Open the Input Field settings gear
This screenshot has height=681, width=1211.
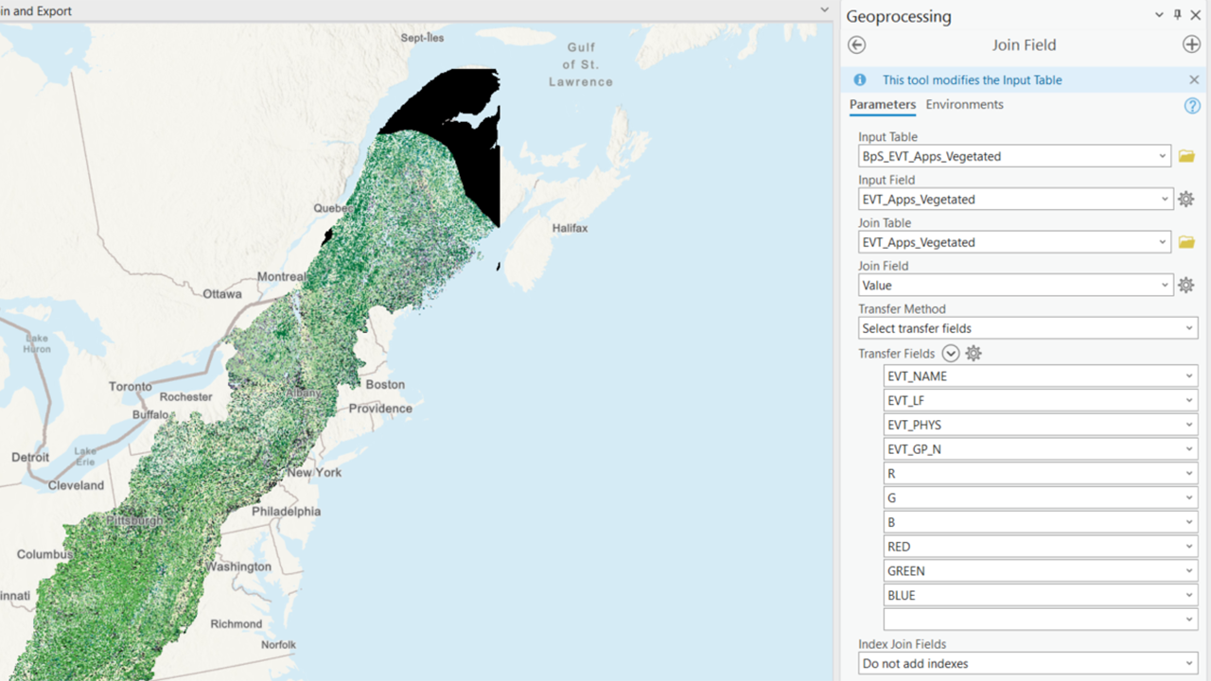coord(1187,199)
